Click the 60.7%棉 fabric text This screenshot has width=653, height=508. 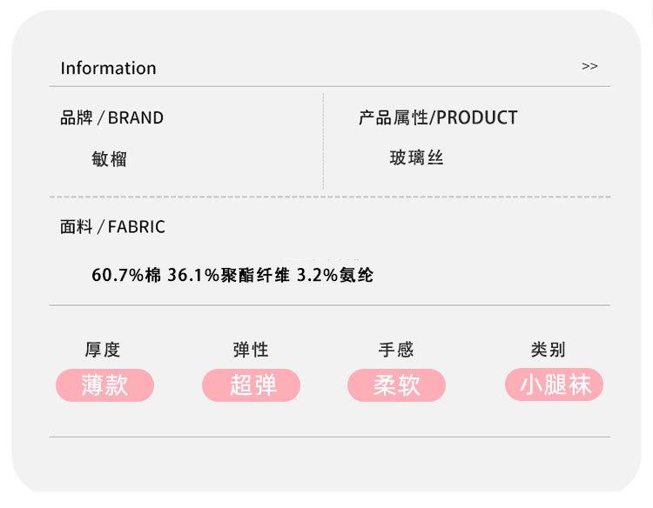[x=126, y=275]
